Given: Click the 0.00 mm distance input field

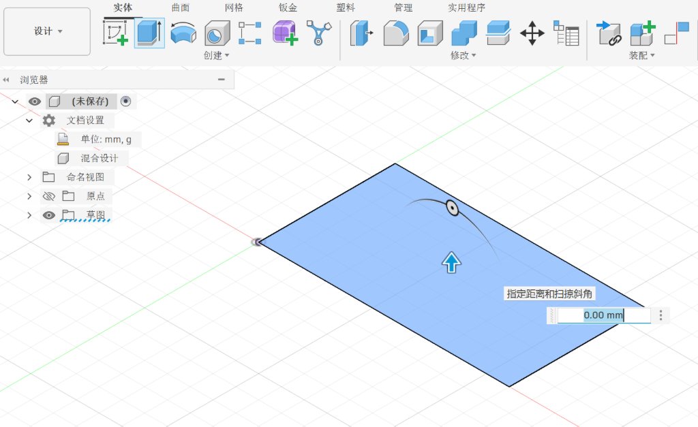Looking at the screenshot, I should (603, 315).
